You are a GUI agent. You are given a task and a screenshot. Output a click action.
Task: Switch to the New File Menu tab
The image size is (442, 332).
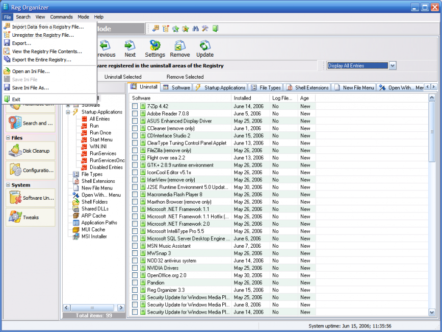[x=354, y=87]
